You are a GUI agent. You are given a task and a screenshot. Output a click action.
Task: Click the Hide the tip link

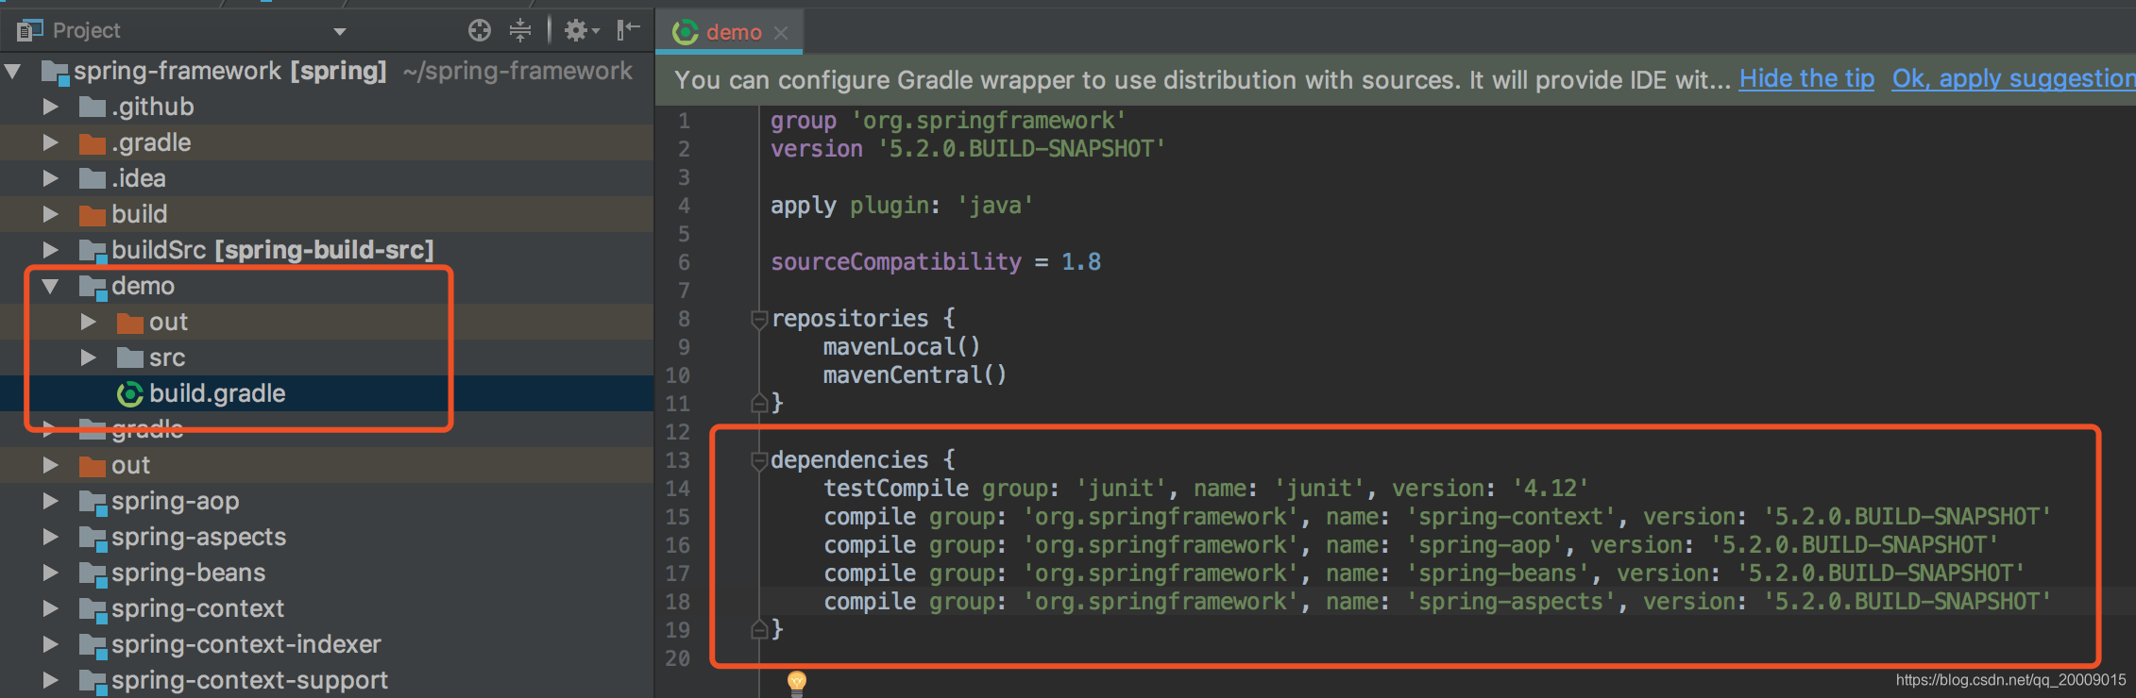(x=1806, y=78)
